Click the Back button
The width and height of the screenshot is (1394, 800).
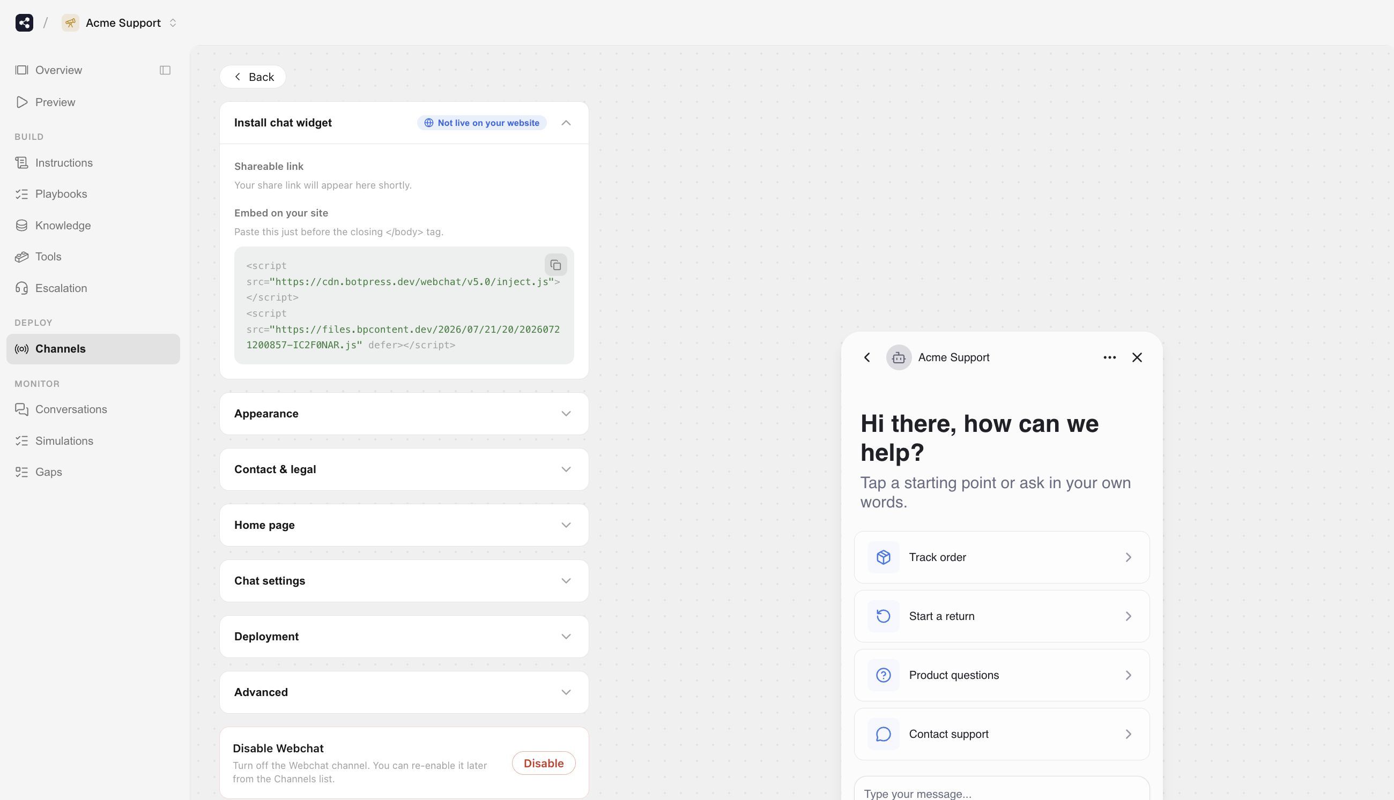coord(253,77)
